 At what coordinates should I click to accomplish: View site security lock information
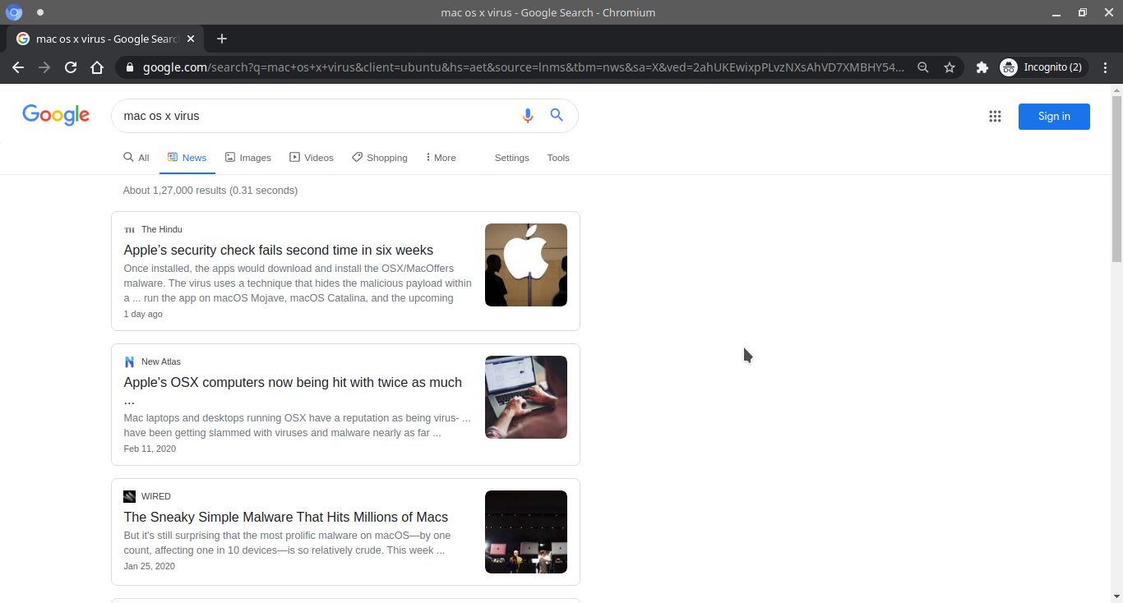(129, 67)
